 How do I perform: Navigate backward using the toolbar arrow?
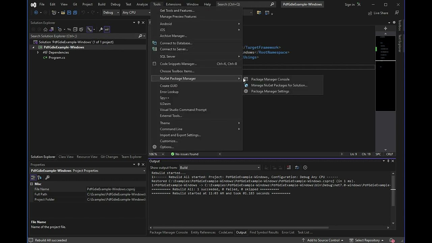tap(36, 12)
